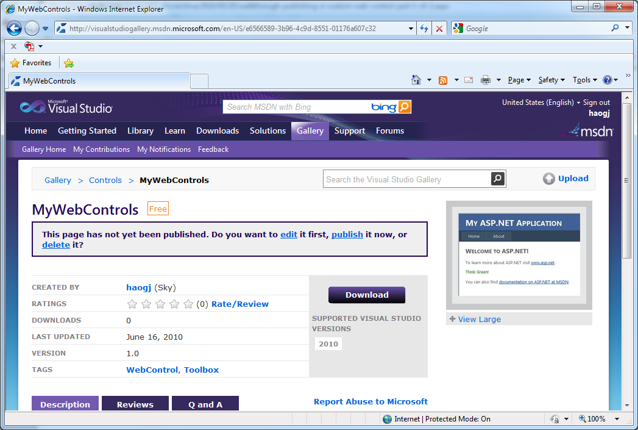Click the Add to Favorites Bar icon
This screenshot has width=638, height=430.
click(x=69, y=63)
